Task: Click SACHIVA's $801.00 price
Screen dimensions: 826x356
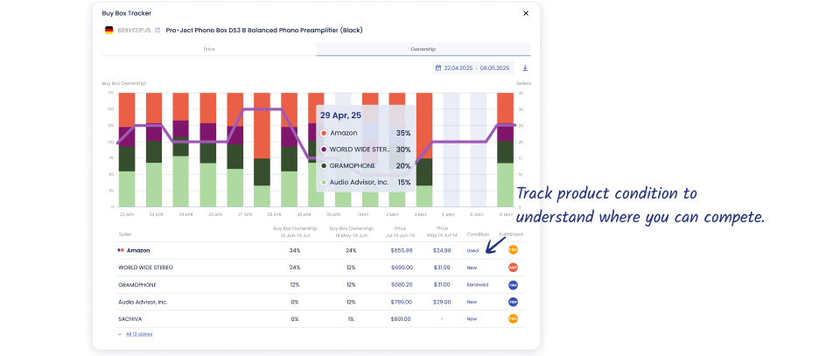Action: pyautogui.click(x=402, y=319)
